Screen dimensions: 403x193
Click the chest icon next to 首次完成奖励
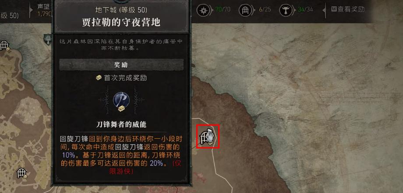tap(99, 78)
